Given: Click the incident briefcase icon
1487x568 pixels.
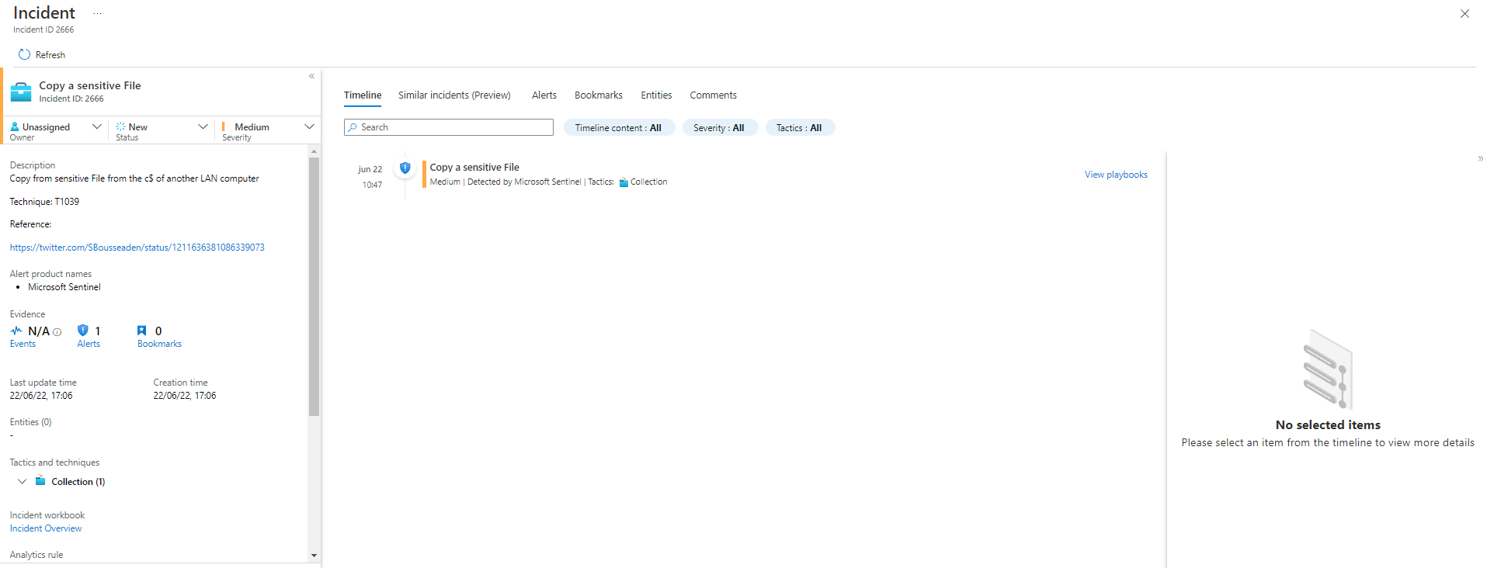Looking at the screenshot, I should (x=21, y=92).
